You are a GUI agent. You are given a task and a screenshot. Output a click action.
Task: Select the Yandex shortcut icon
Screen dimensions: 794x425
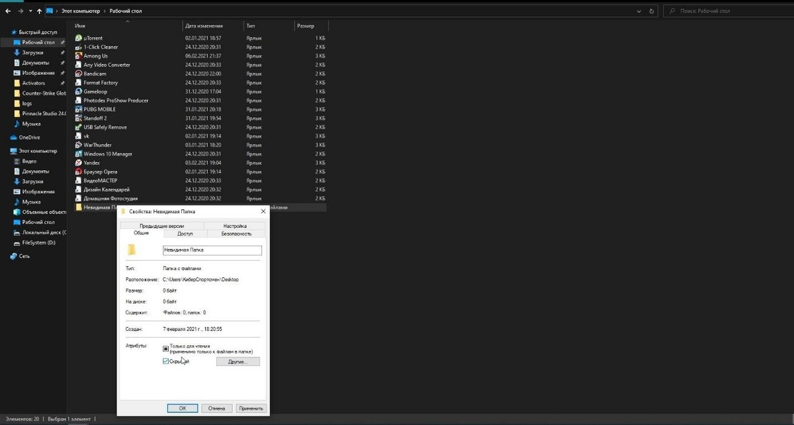click(79, 163)
